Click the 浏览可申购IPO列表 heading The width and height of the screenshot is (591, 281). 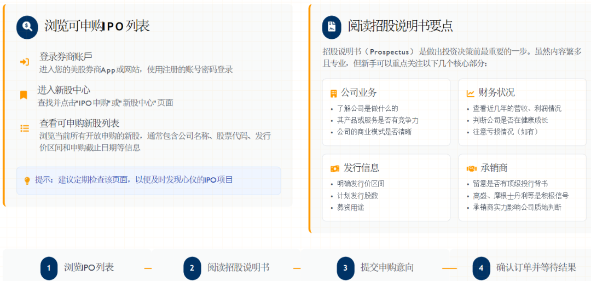(x=97, y=26)
